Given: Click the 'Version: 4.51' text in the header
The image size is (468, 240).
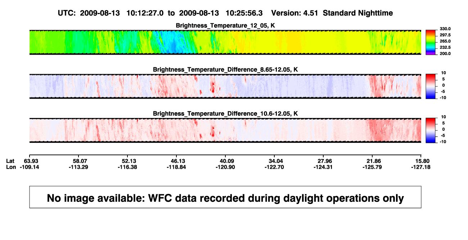Looking at the screenshot, I should pyautogui.click(x=295, y=13).
